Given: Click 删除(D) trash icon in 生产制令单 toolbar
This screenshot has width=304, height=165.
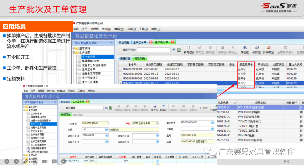Looking at the screenshot, I should [x=210, y=48].
